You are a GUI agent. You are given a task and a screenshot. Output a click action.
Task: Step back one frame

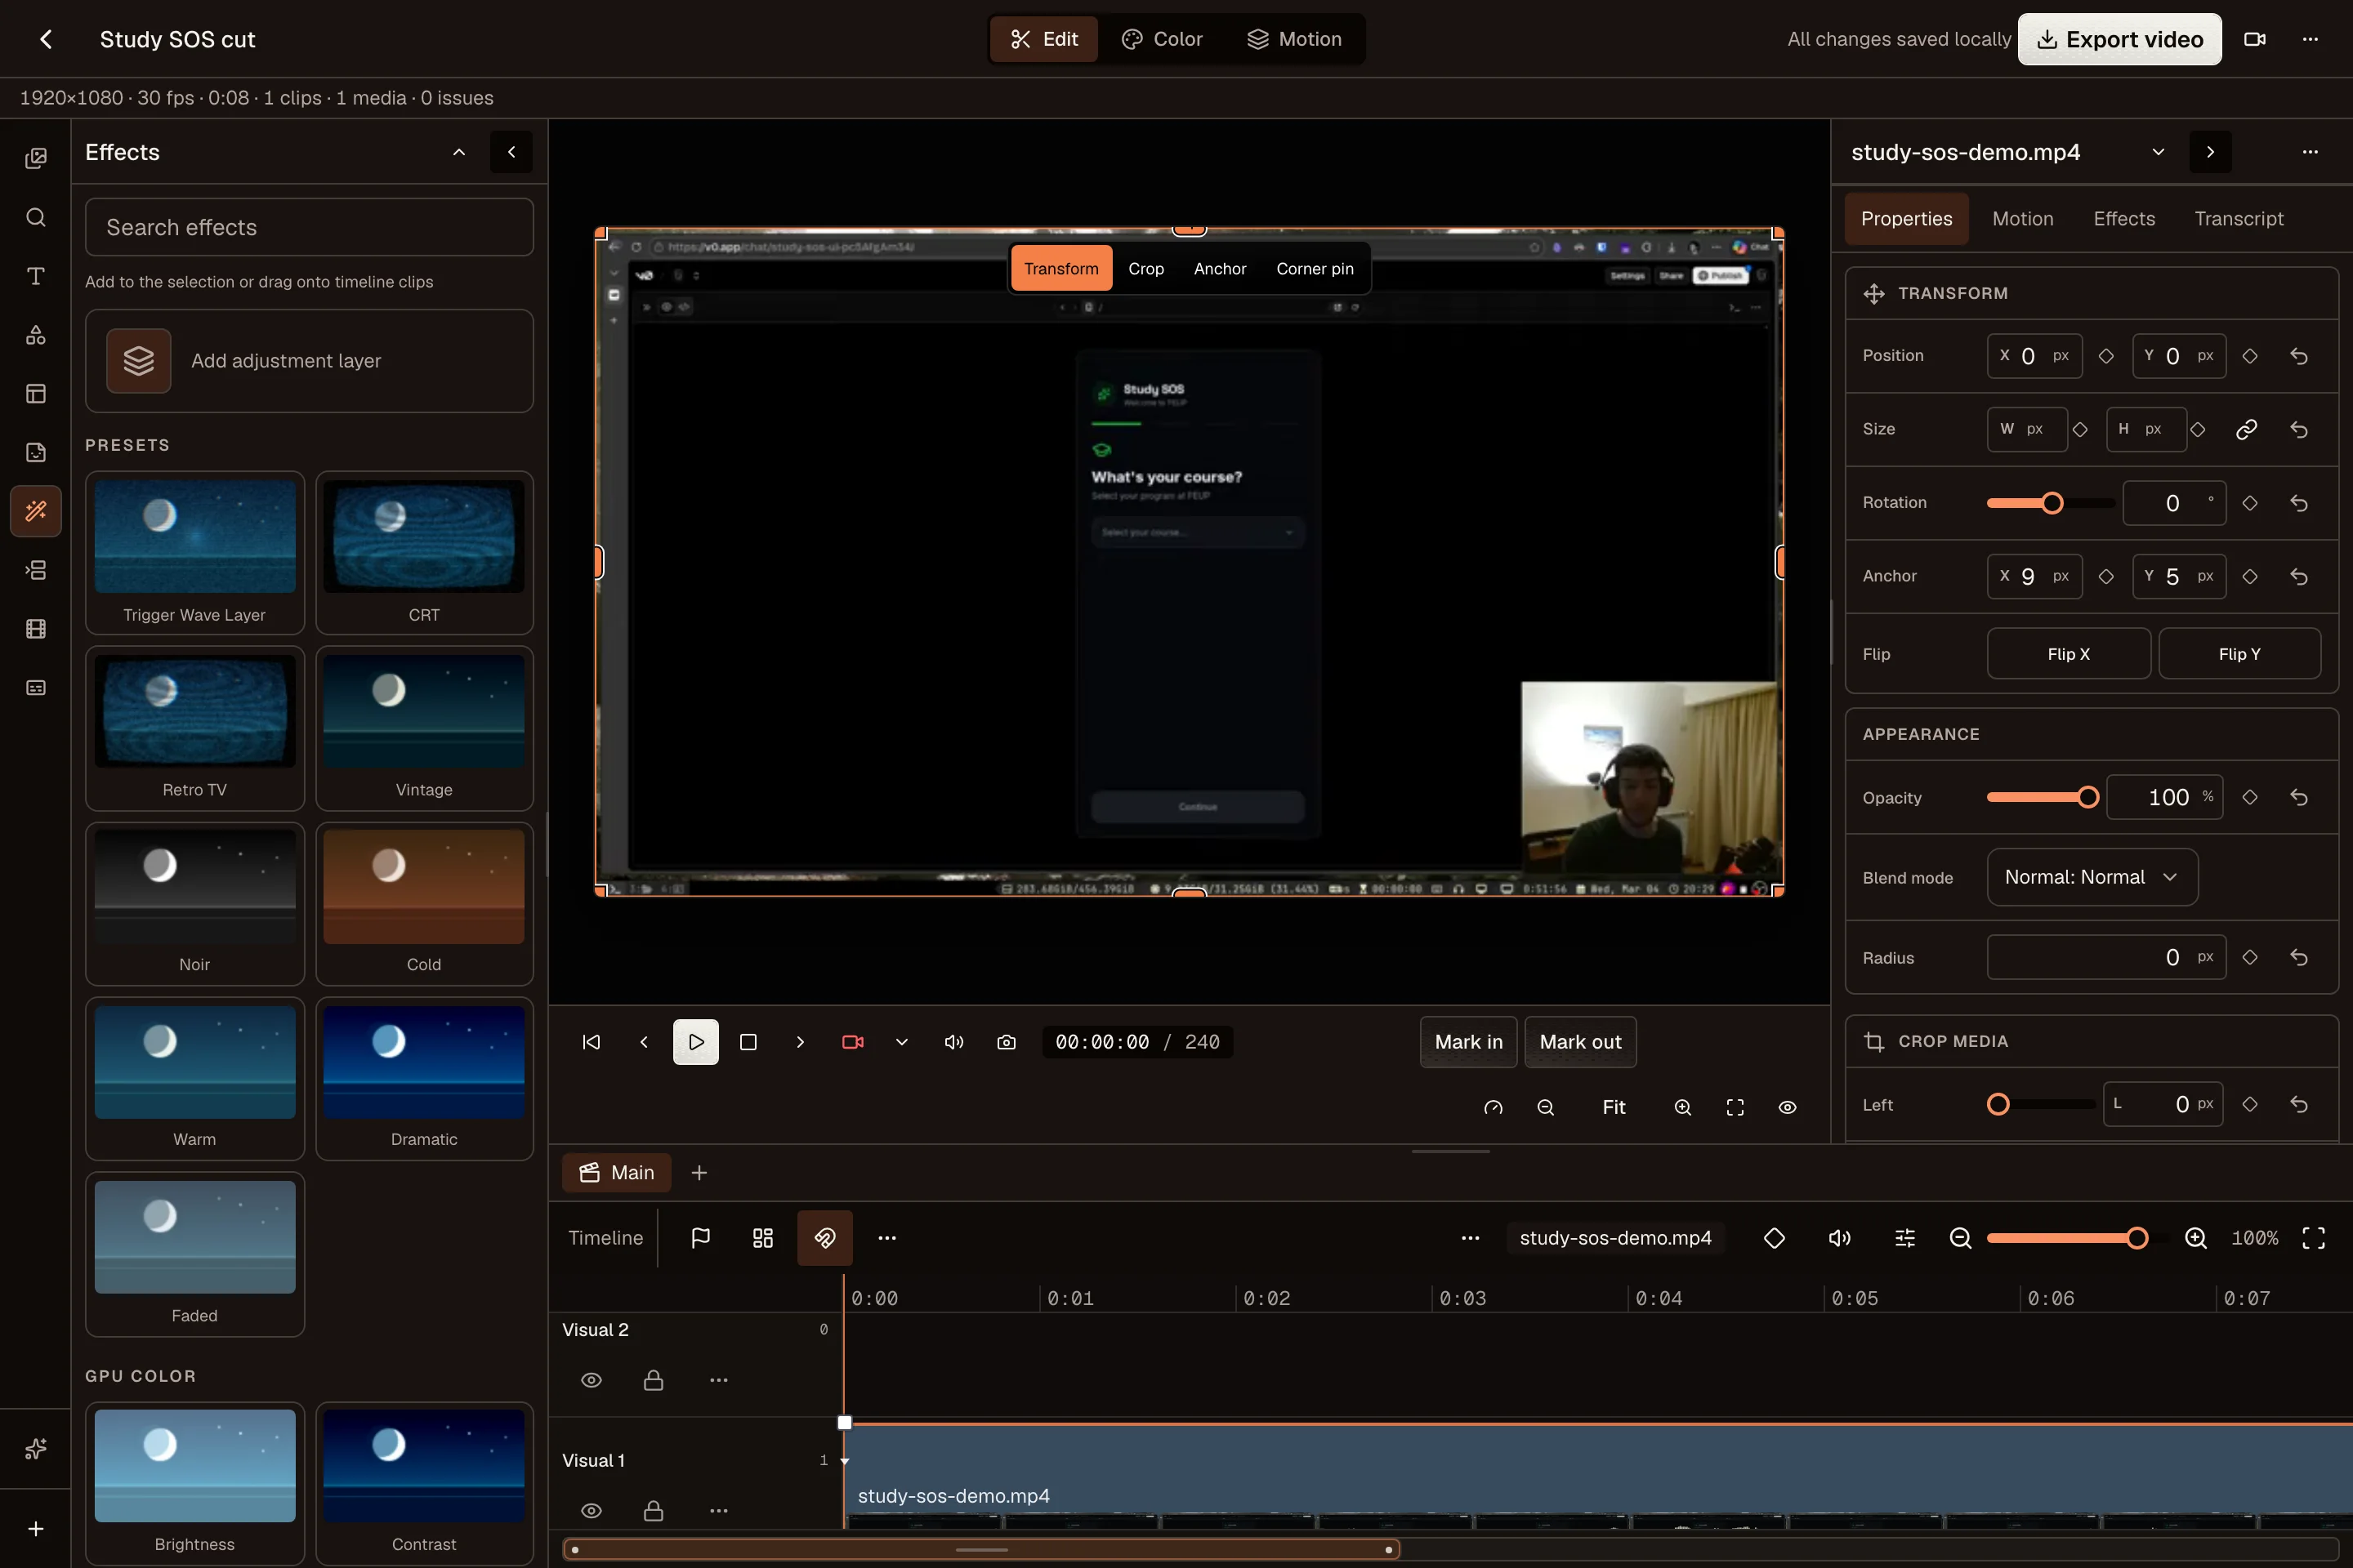tap(643, 1042)
